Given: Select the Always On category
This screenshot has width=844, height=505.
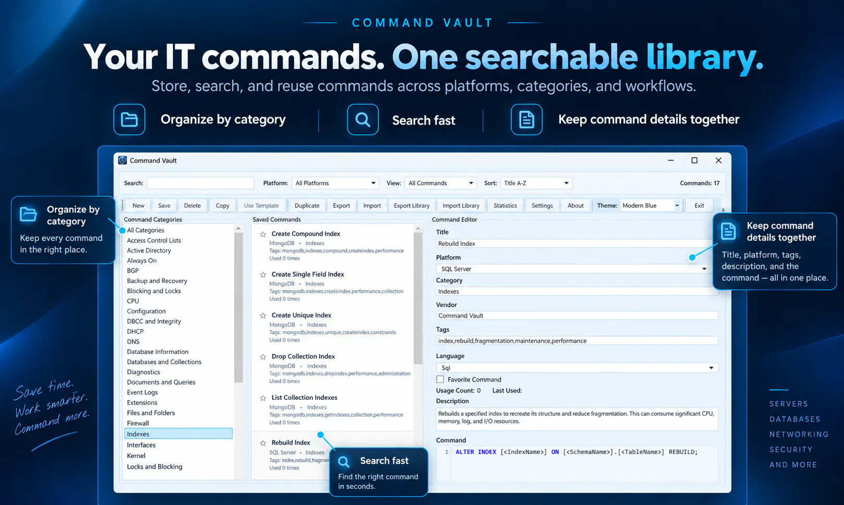Looking at the screenshot, I should tap(142, 261).
